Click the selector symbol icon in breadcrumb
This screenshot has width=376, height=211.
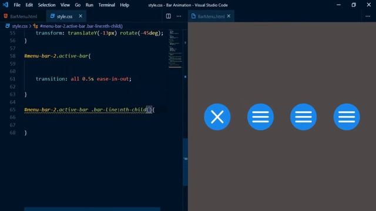tap(35, 26)
